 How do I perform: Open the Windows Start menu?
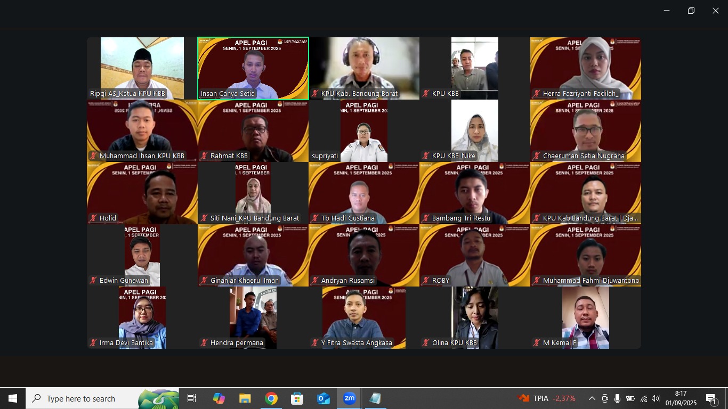coord(13,398)
